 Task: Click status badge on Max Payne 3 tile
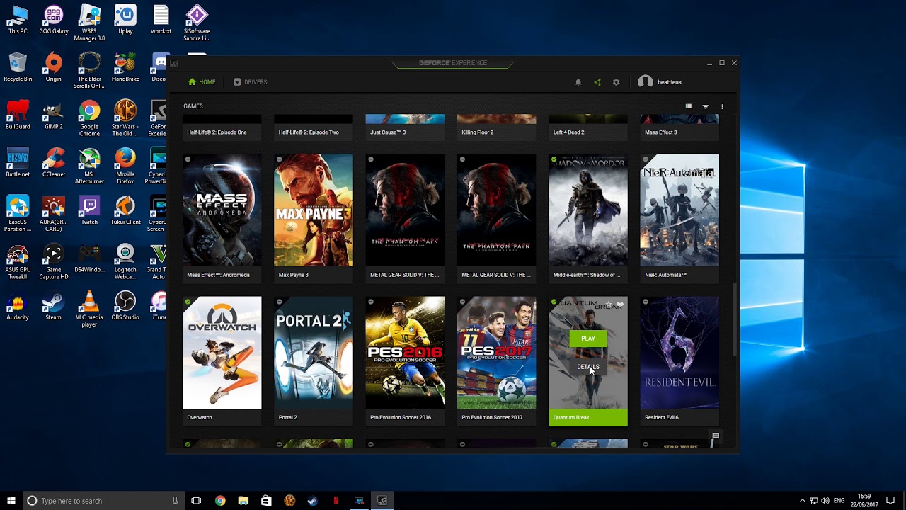pos(279,159)
